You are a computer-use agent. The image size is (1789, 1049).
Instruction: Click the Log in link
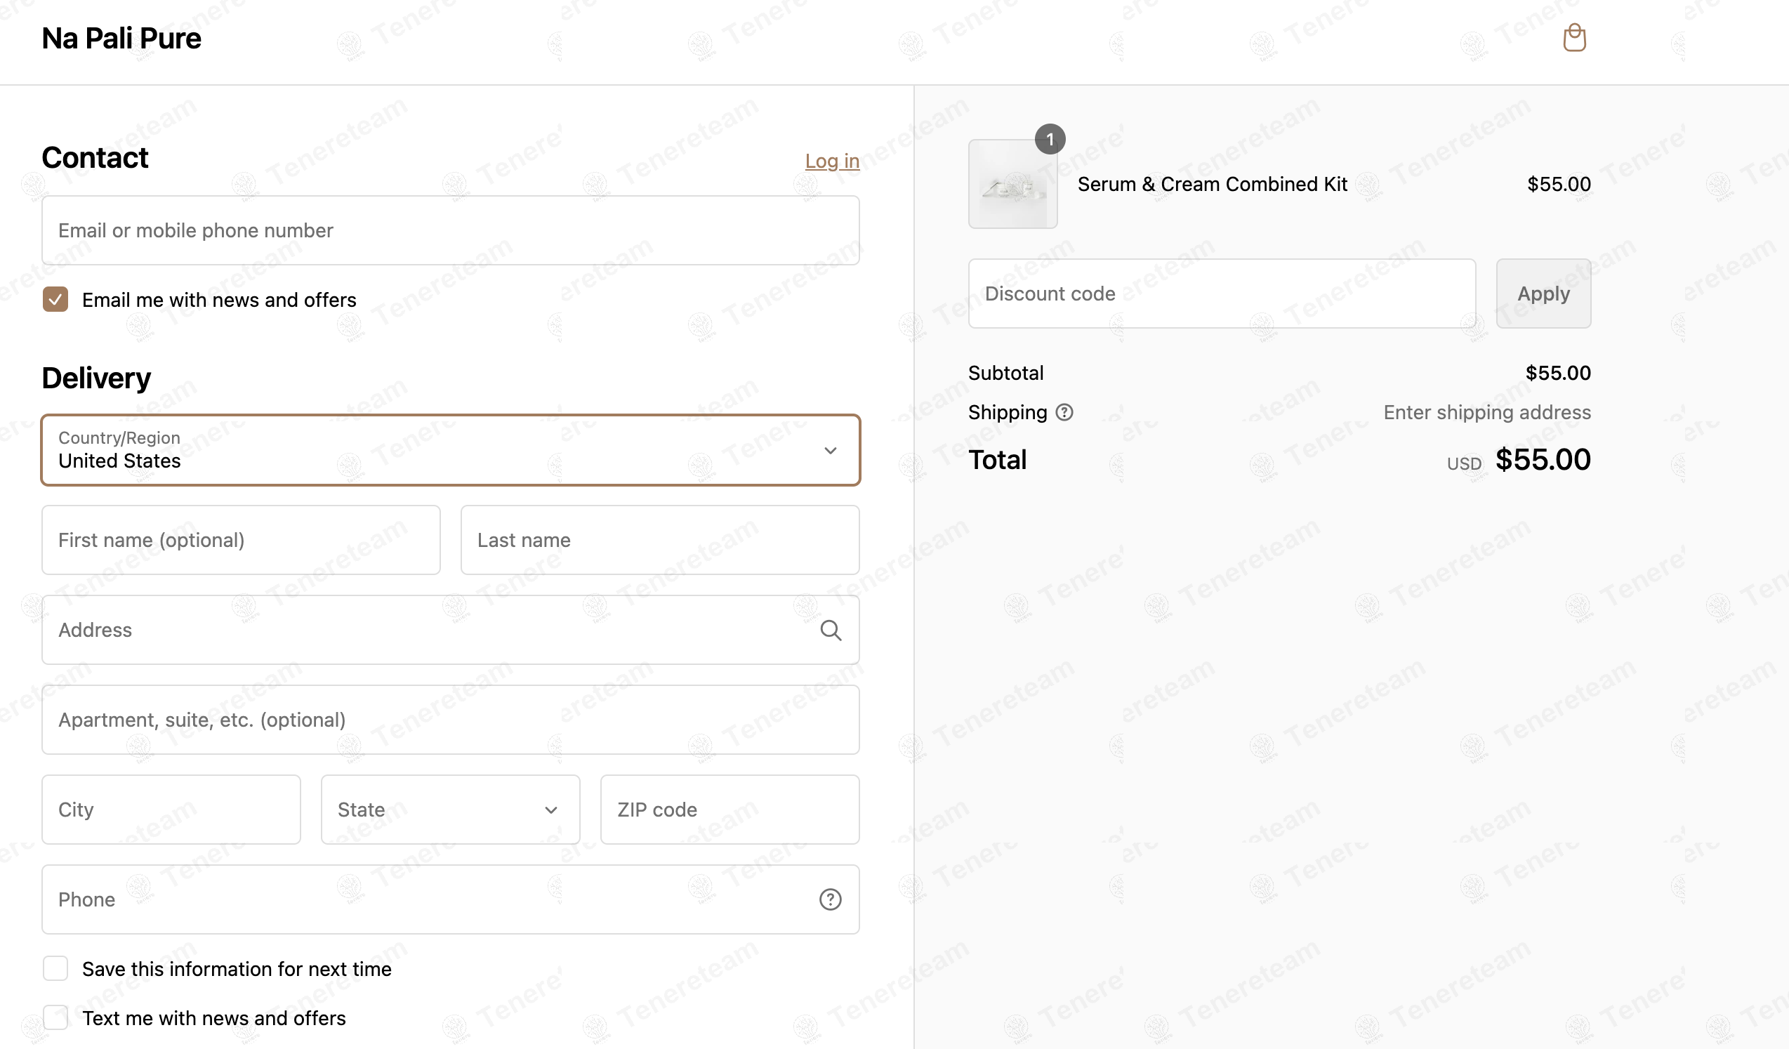832,161
